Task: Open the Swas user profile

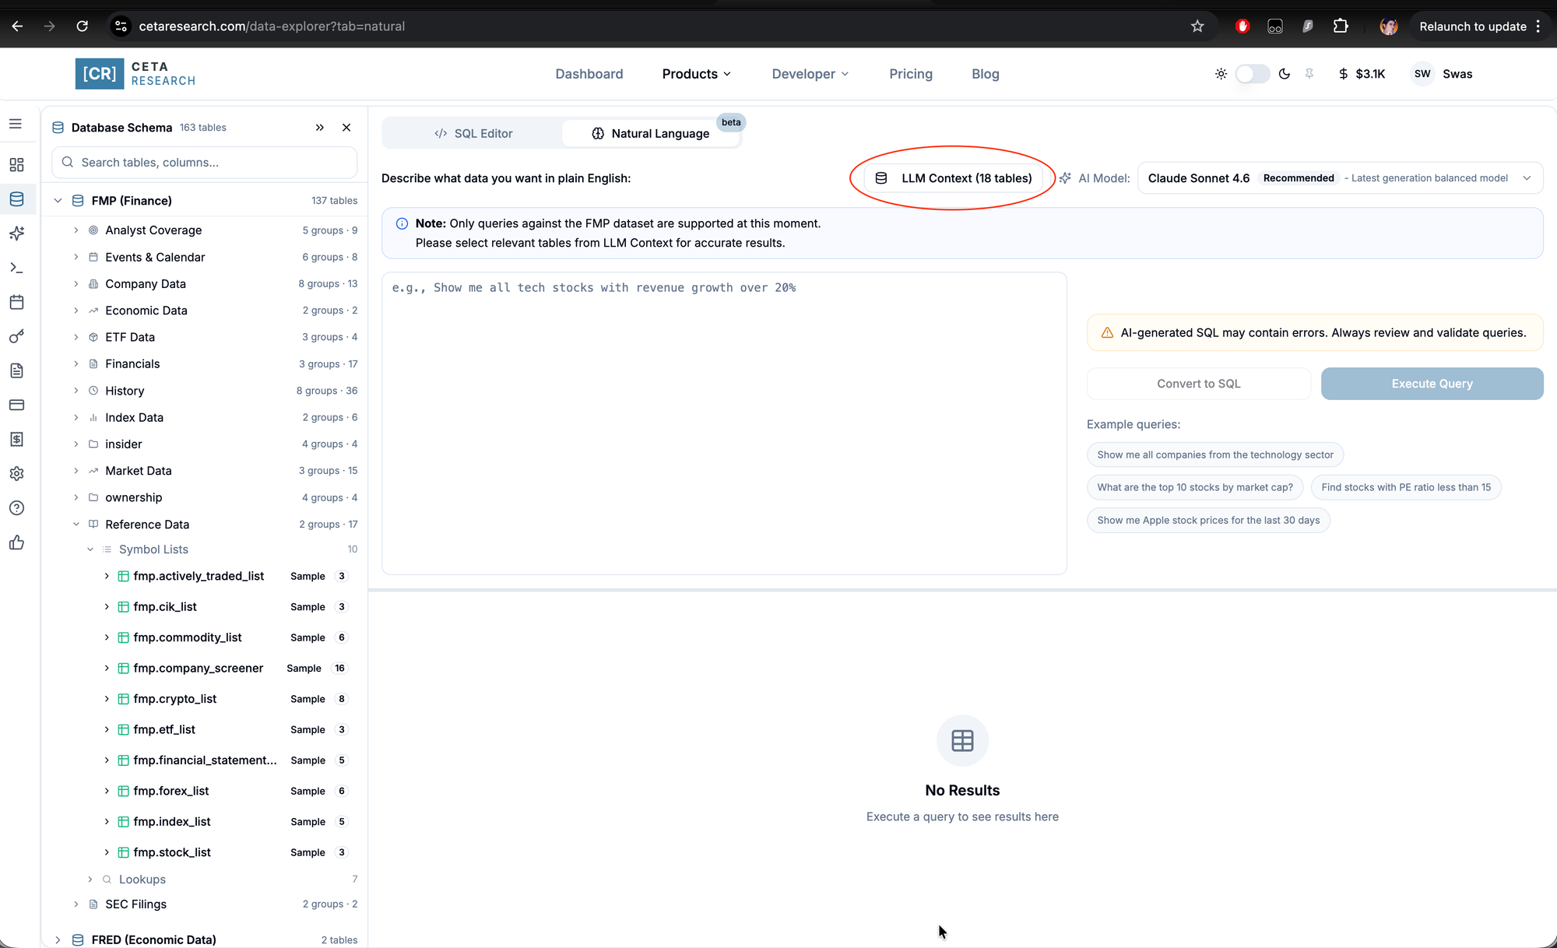Action: (1443, 74)
